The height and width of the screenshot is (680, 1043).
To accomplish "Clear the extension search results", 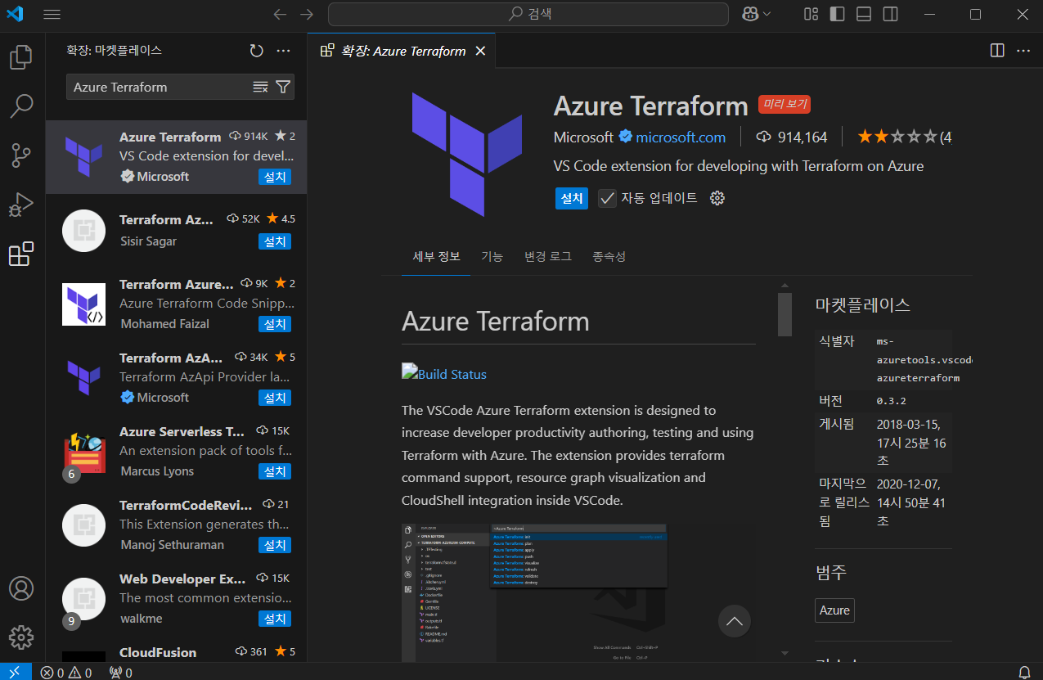I will click(261, 87).
